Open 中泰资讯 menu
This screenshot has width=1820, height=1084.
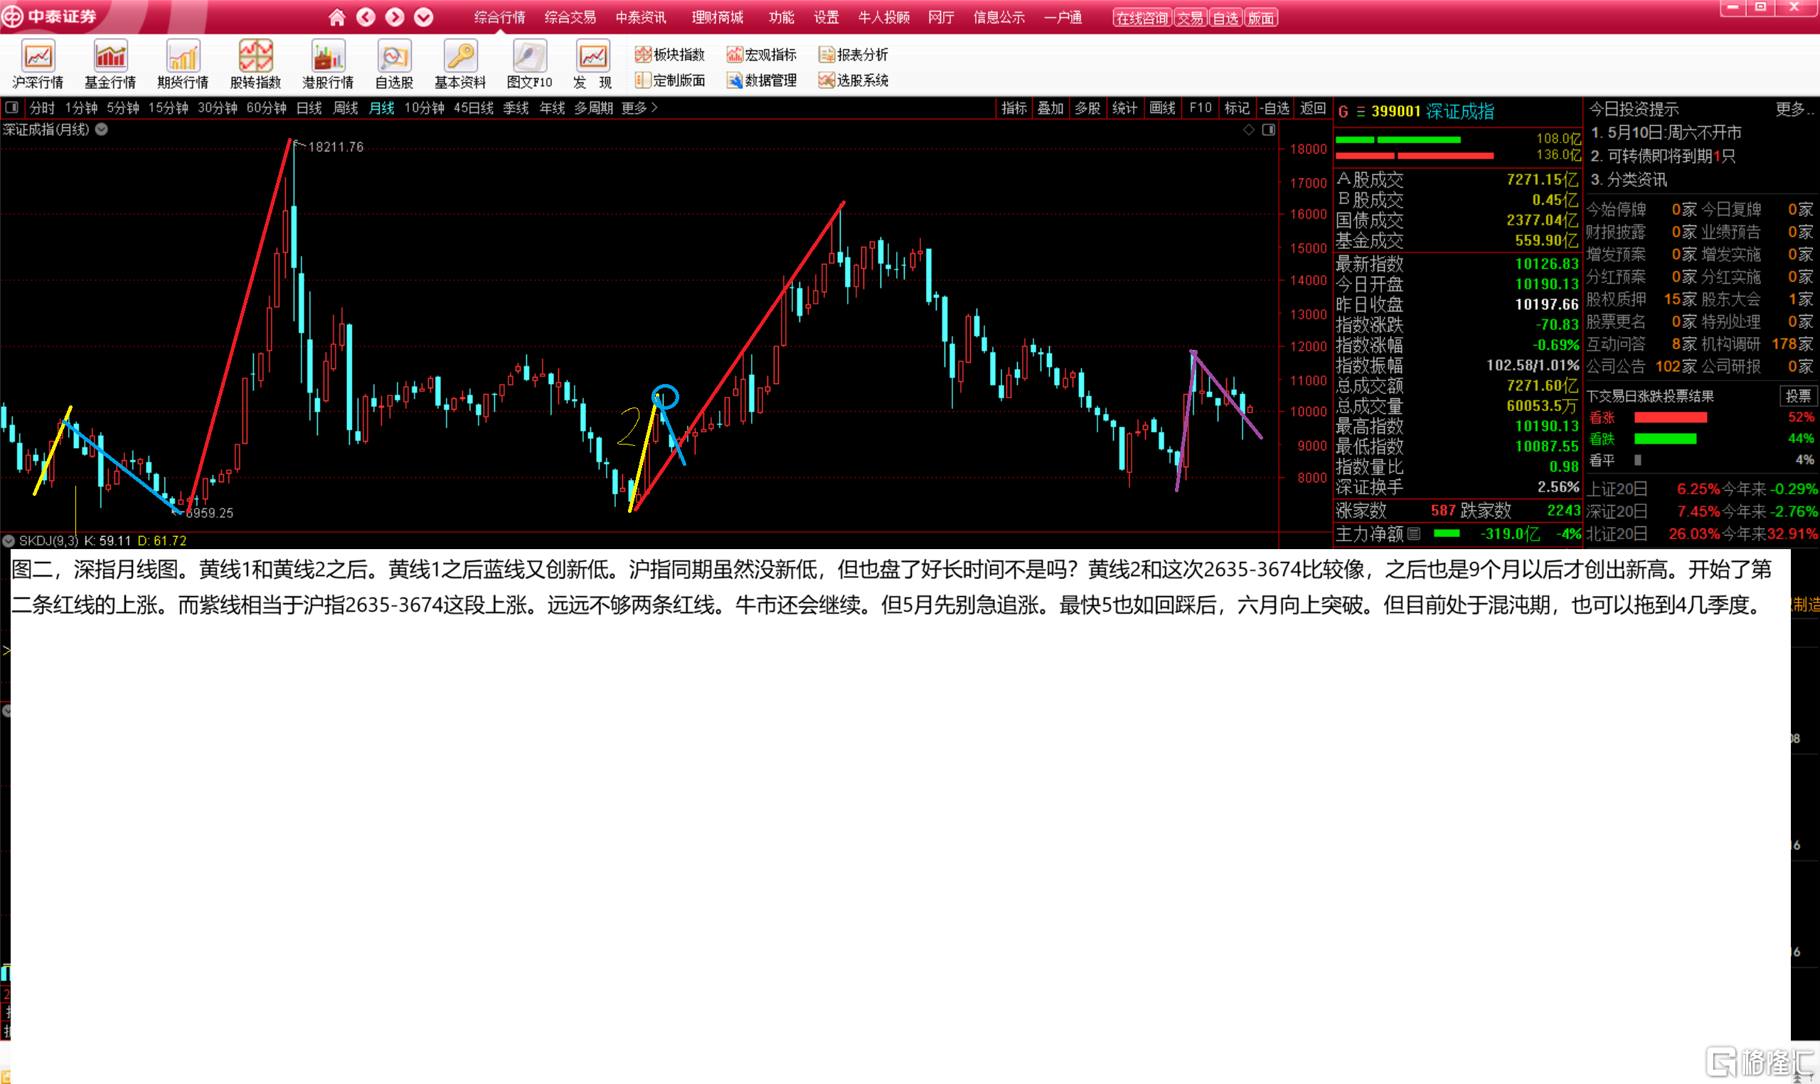(641, 18)
